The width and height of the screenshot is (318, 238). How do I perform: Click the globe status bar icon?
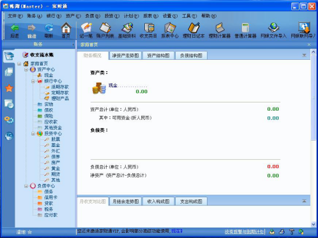pyautogui.click(x=301, y=232)
